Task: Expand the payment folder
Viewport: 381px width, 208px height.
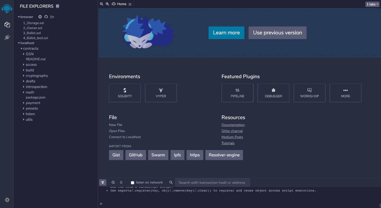Action: 24,103
